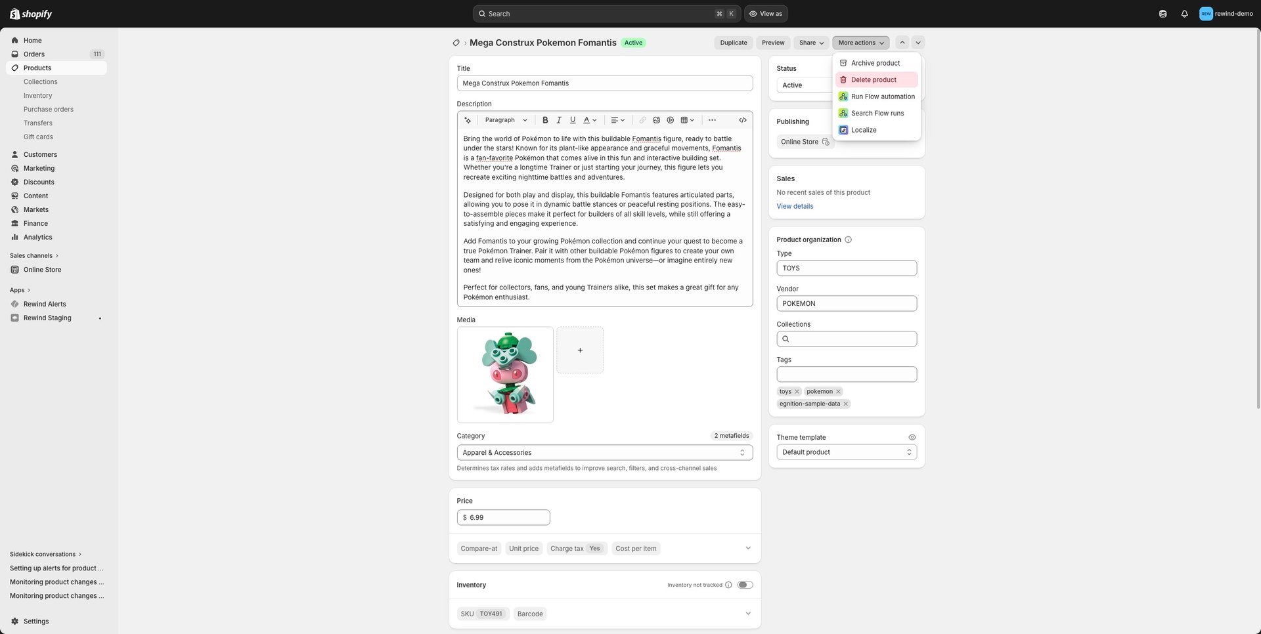Image resolution: width=1261 pixels, height=634 pixels.
Task: Expand the SKU and Barcode section
Action: click(x=747, y=614)
